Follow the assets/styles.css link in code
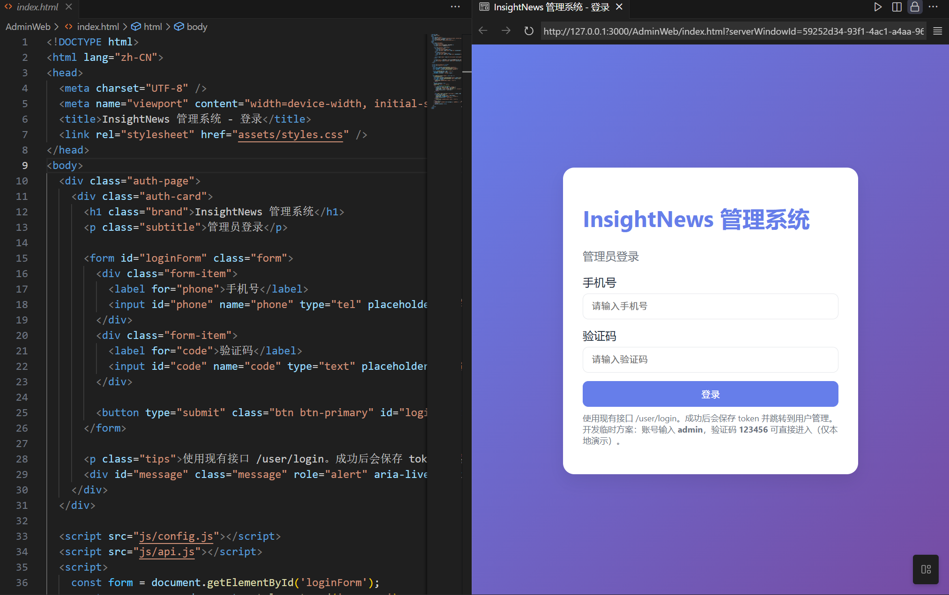 click(x=290, y=135)
